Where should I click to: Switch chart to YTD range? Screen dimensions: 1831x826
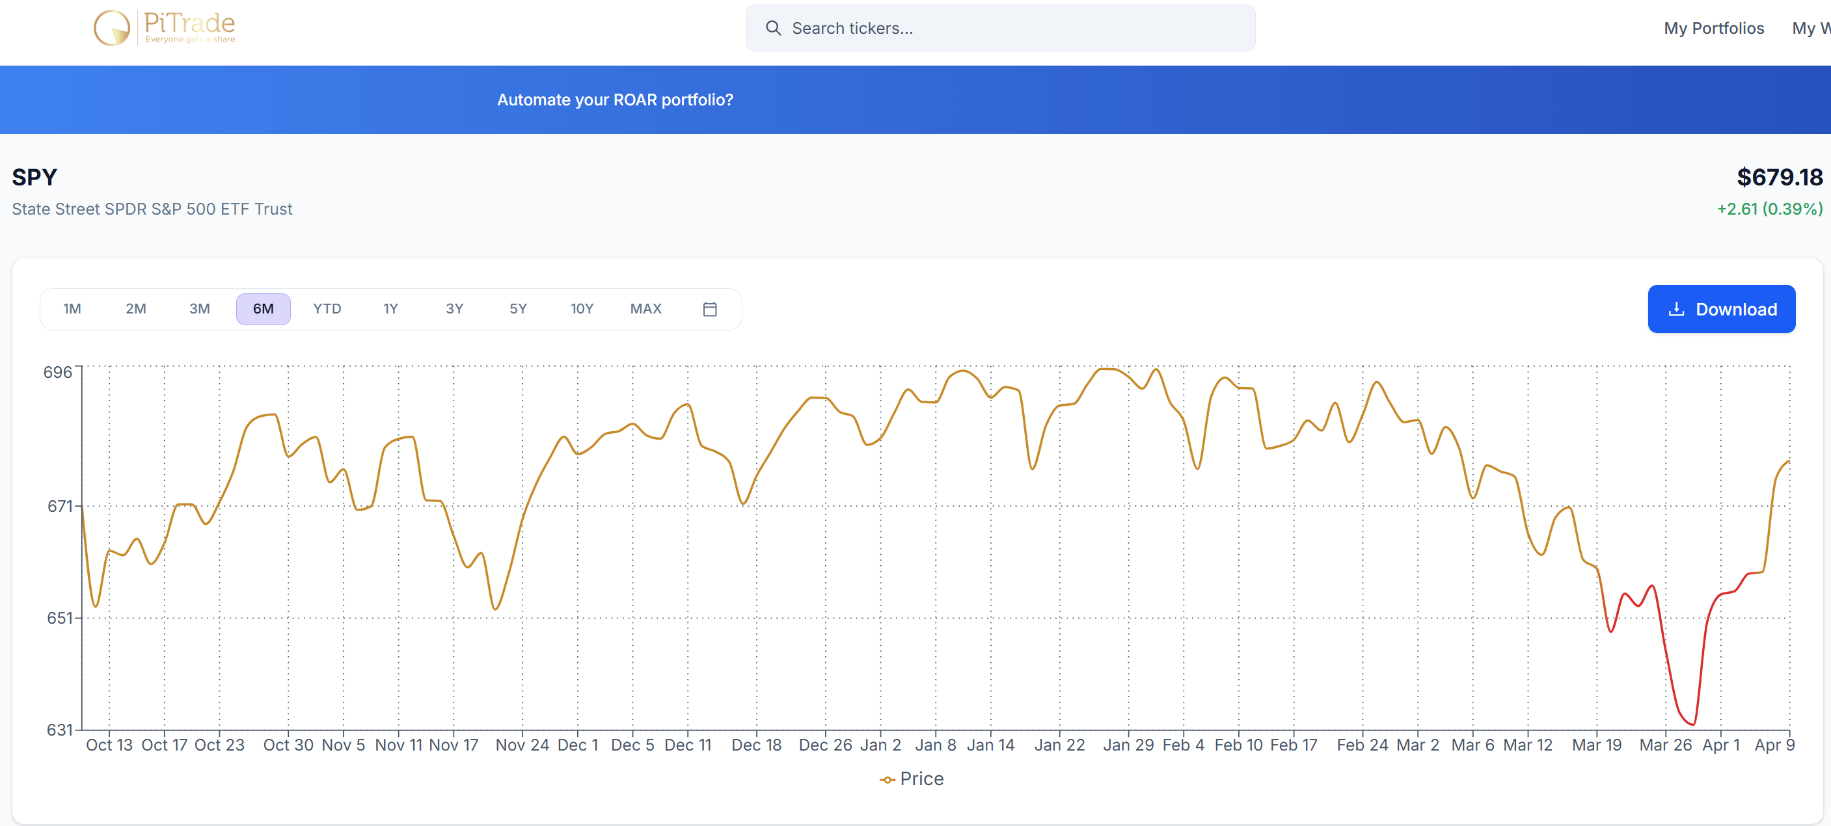click(x=327, y=309)
